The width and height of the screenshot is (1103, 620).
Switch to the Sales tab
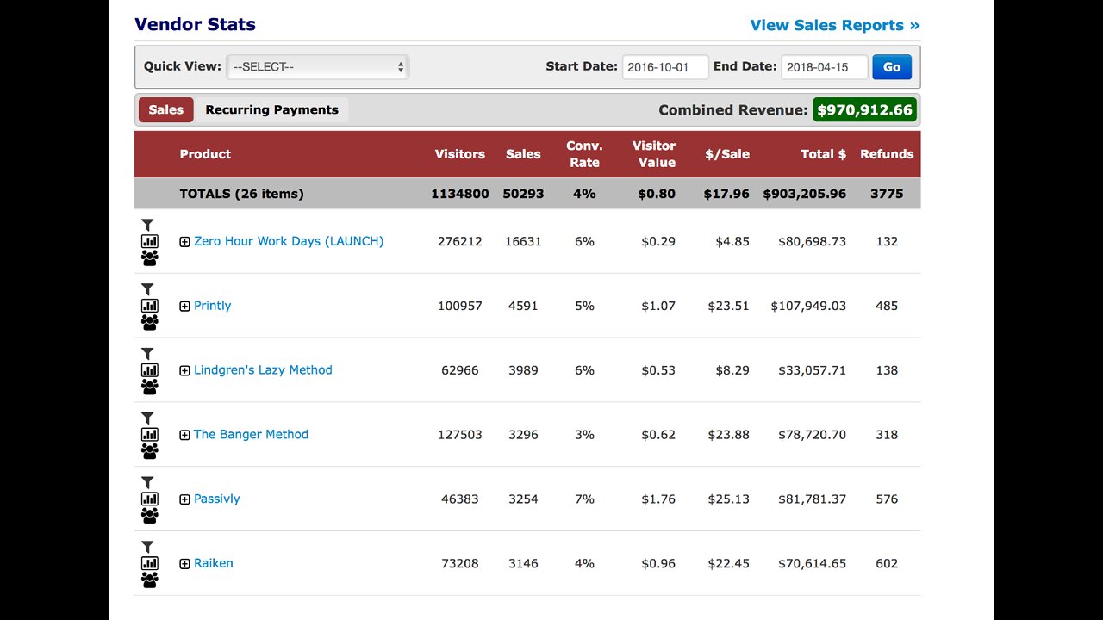(x=165, y=110)
